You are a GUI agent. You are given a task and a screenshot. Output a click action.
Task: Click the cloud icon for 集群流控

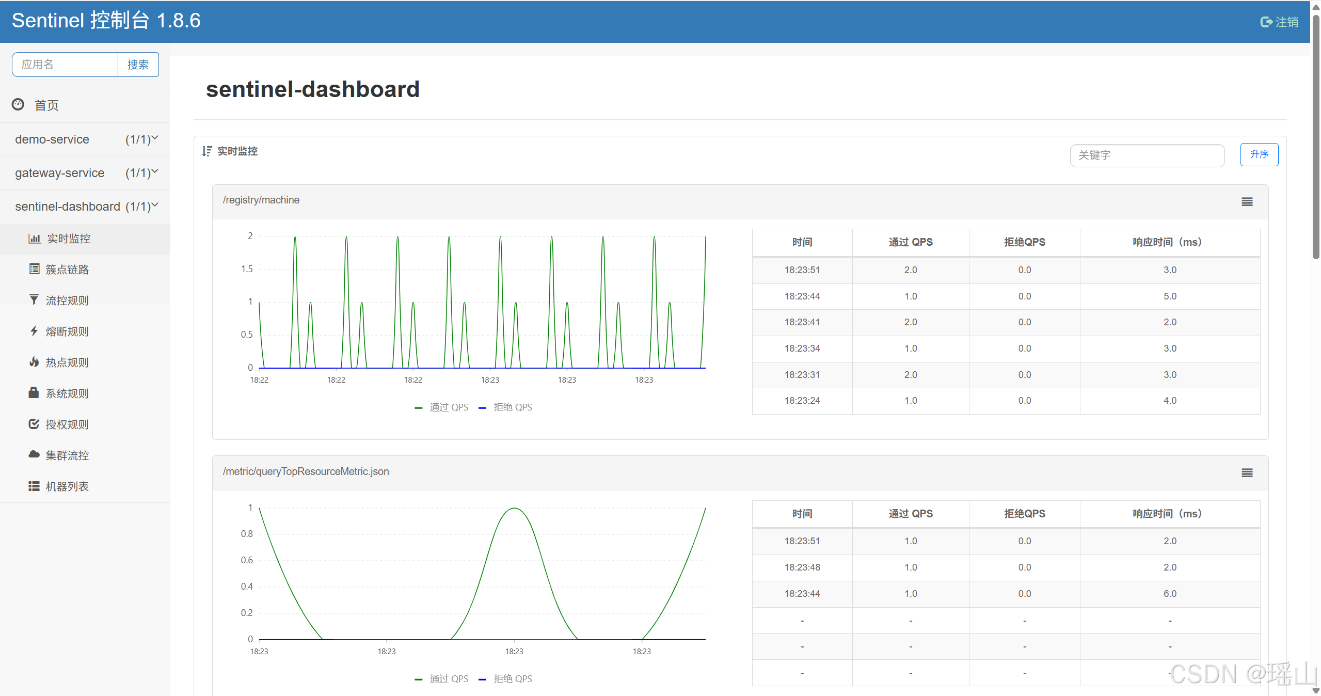tap(34, 454)
